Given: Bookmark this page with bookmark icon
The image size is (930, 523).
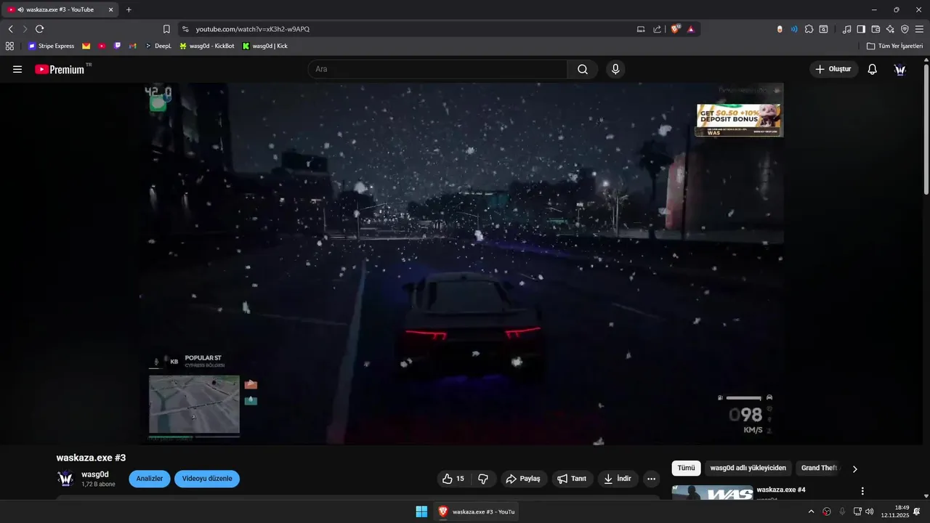Looking at the screenshot, I should click(166, 29).
